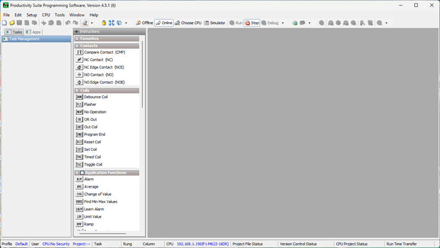Select the NC Contact instruction icon

pos(79,60)
